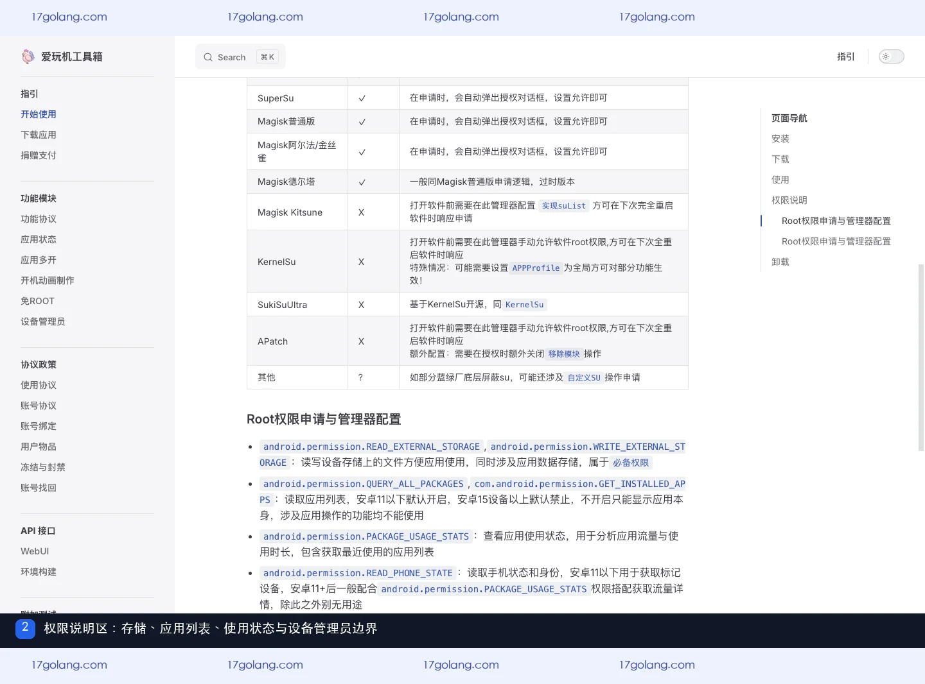The image size is (925, 684).
Task: Click the Root权限申请与管理器配置 section heading
Action: click(x=324, y=419)
